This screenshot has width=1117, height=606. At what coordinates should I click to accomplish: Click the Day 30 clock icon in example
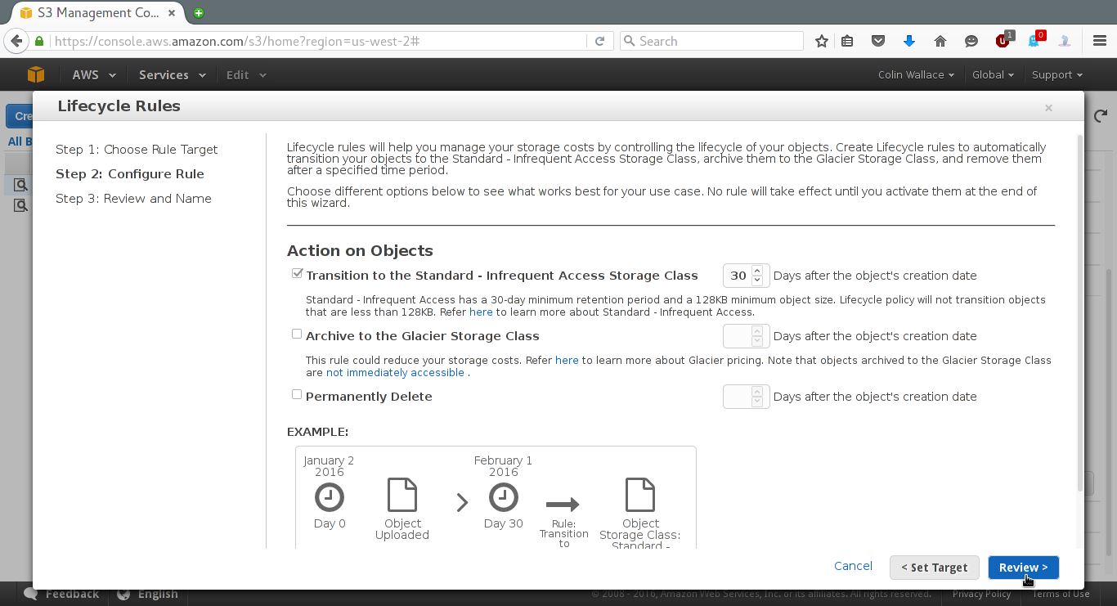click(x=504, y=497)
